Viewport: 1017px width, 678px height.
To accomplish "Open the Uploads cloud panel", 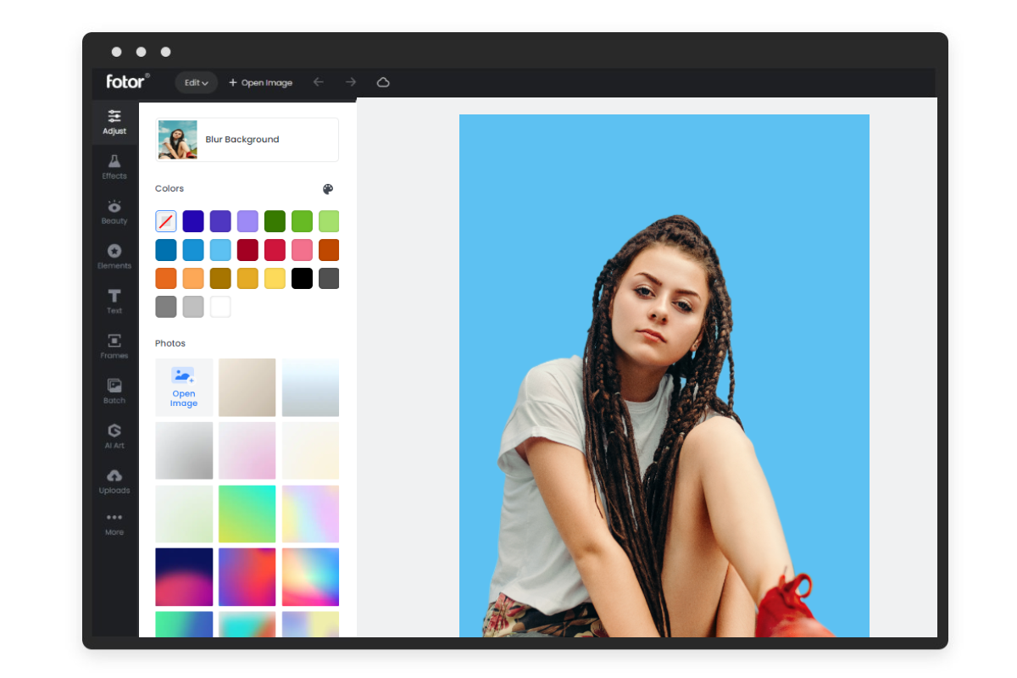I will [114, 481].
